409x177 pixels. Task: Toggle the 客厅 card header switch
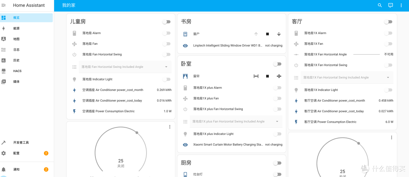click(x=388, y=22)
